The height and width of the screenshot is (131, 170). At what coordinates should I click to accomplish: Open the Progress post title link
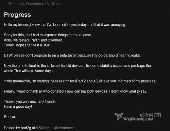click(17, 15)
